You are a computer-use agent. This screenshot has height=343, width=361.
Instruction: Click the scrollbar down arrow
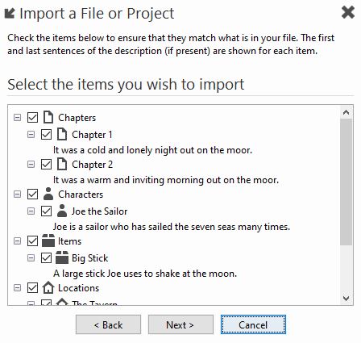click(x=346, y=298)
